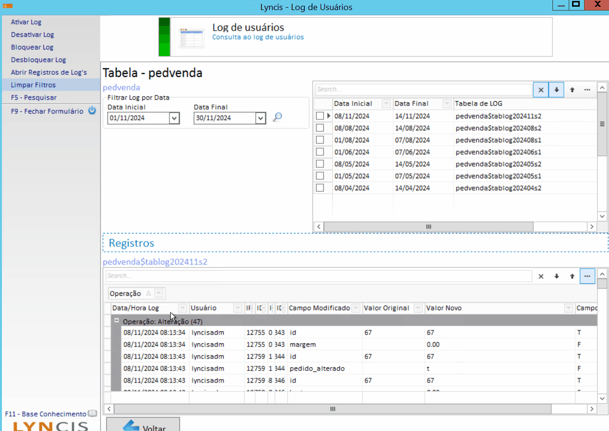Clear the upper grid search with X icon
The width and height of the screenshot is (609, 431).
pyautogui.click(x=540, y=90)
